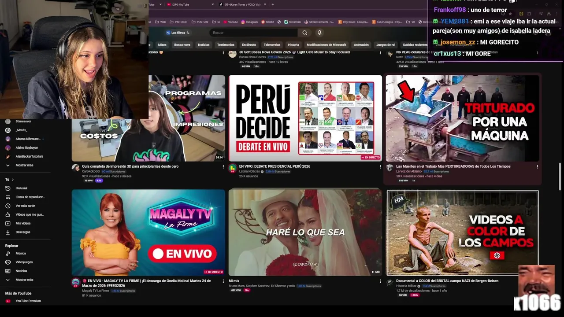The image size is (564, 317).
Task: Close the (244) YouTube browser tab
Action: (213, 4)
